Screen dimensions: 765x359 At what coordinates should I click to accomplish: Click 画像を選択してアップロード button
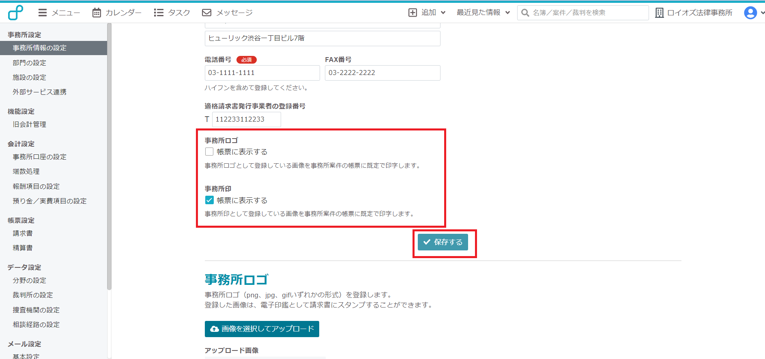pyautogui.click(x=262, y=329)
